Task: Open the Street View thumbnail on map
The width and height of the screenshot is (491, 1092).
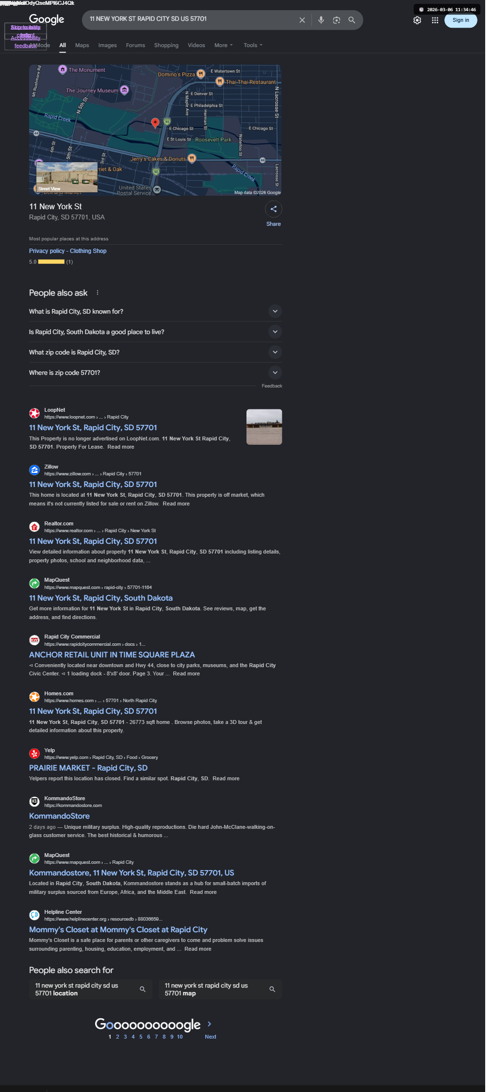Action: tap(67, 177)
